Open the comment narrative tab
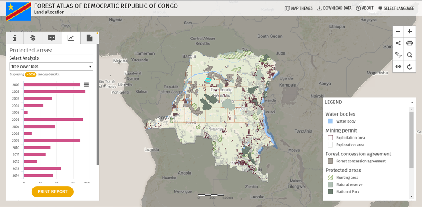The height and width of the screenshot is (207, 422). tap(52, 38)
